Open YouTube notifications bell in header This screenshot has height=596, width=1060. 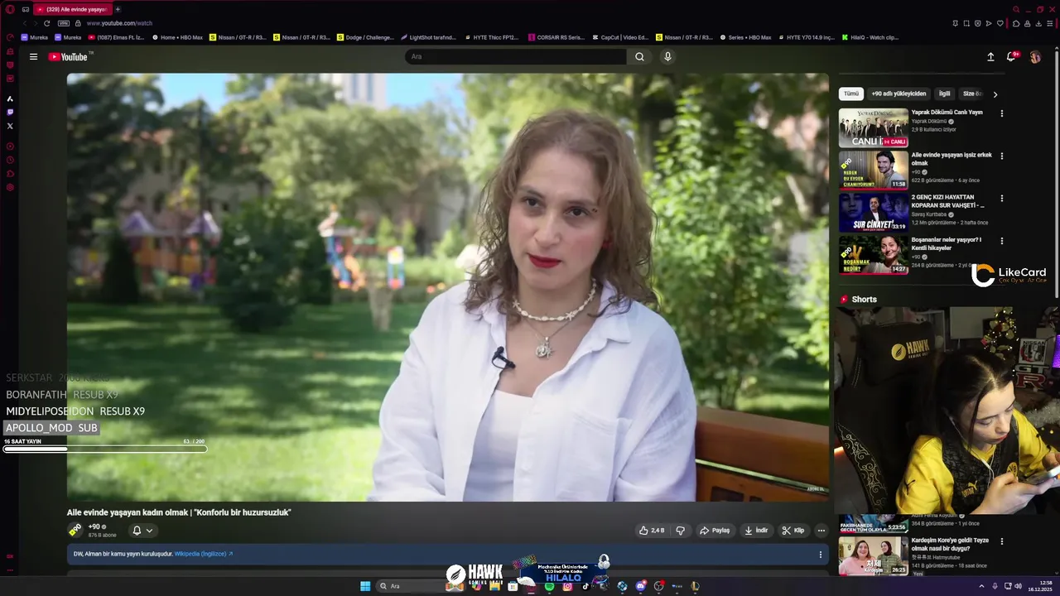click(x=1011, y=57)
